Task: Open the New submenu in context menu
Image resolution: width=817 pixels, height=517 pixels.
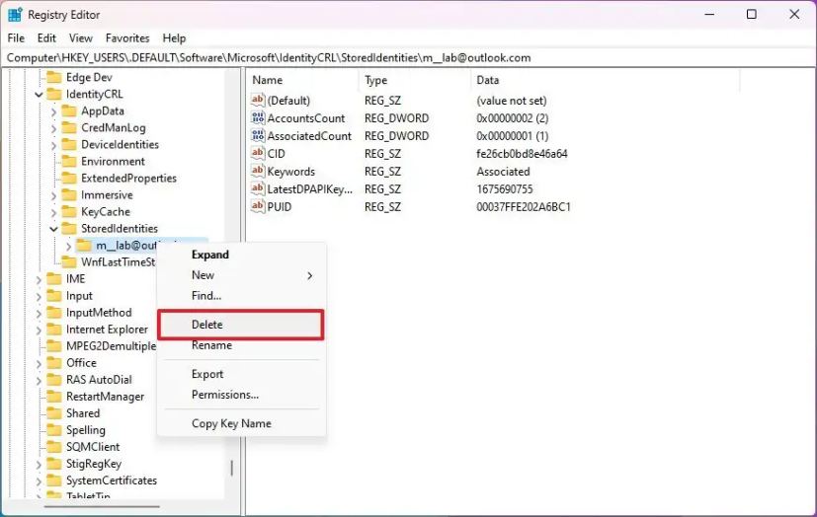Action: 241,275
